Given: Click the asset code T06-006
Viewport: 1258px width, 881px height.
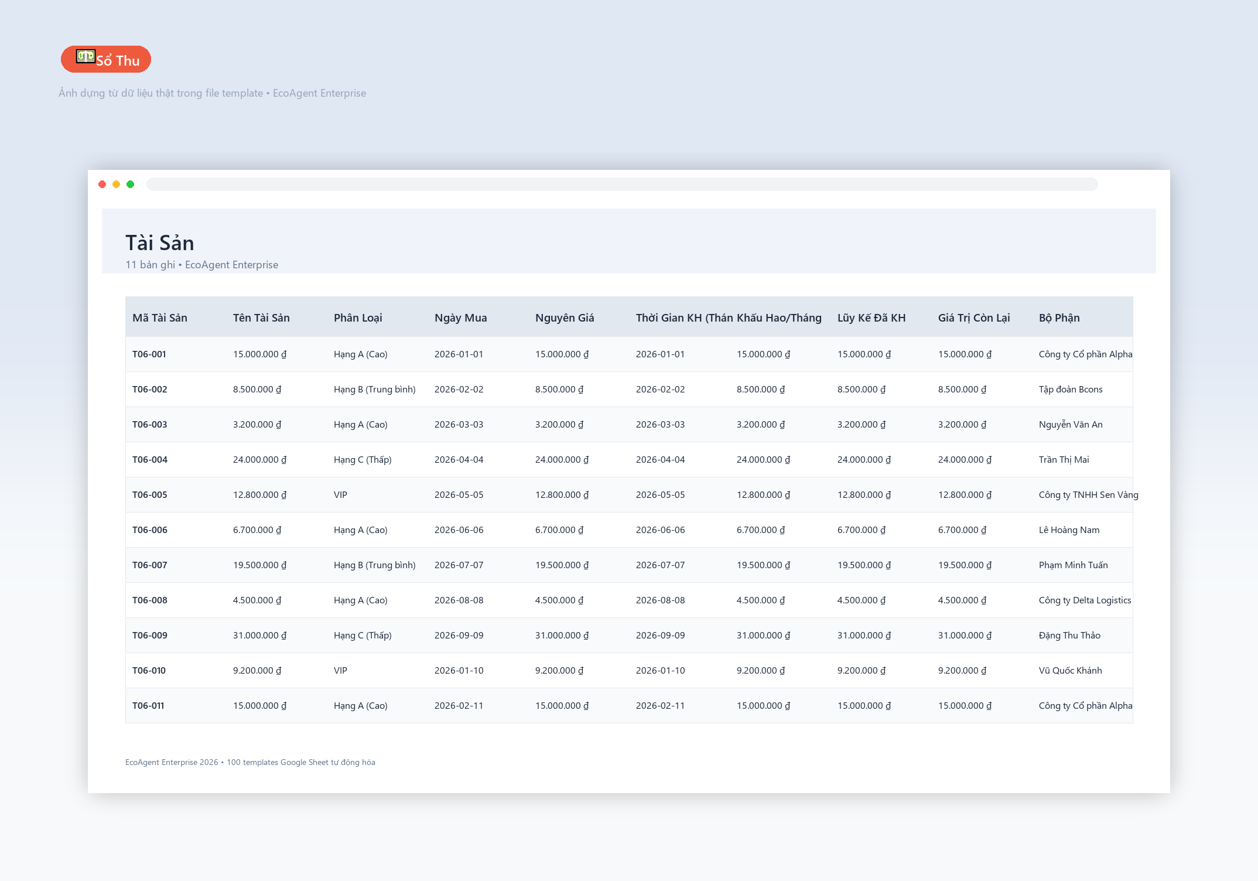Looking at the screenshot, I should [150, 530].
